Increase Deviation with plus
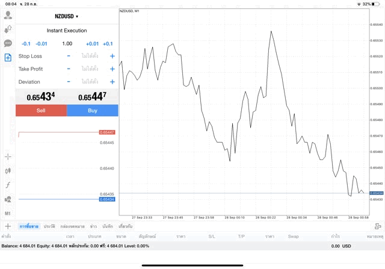 coord(112,82)
